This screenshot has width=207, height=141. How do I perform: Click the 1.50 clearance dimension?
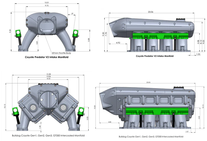pos(40,127)
